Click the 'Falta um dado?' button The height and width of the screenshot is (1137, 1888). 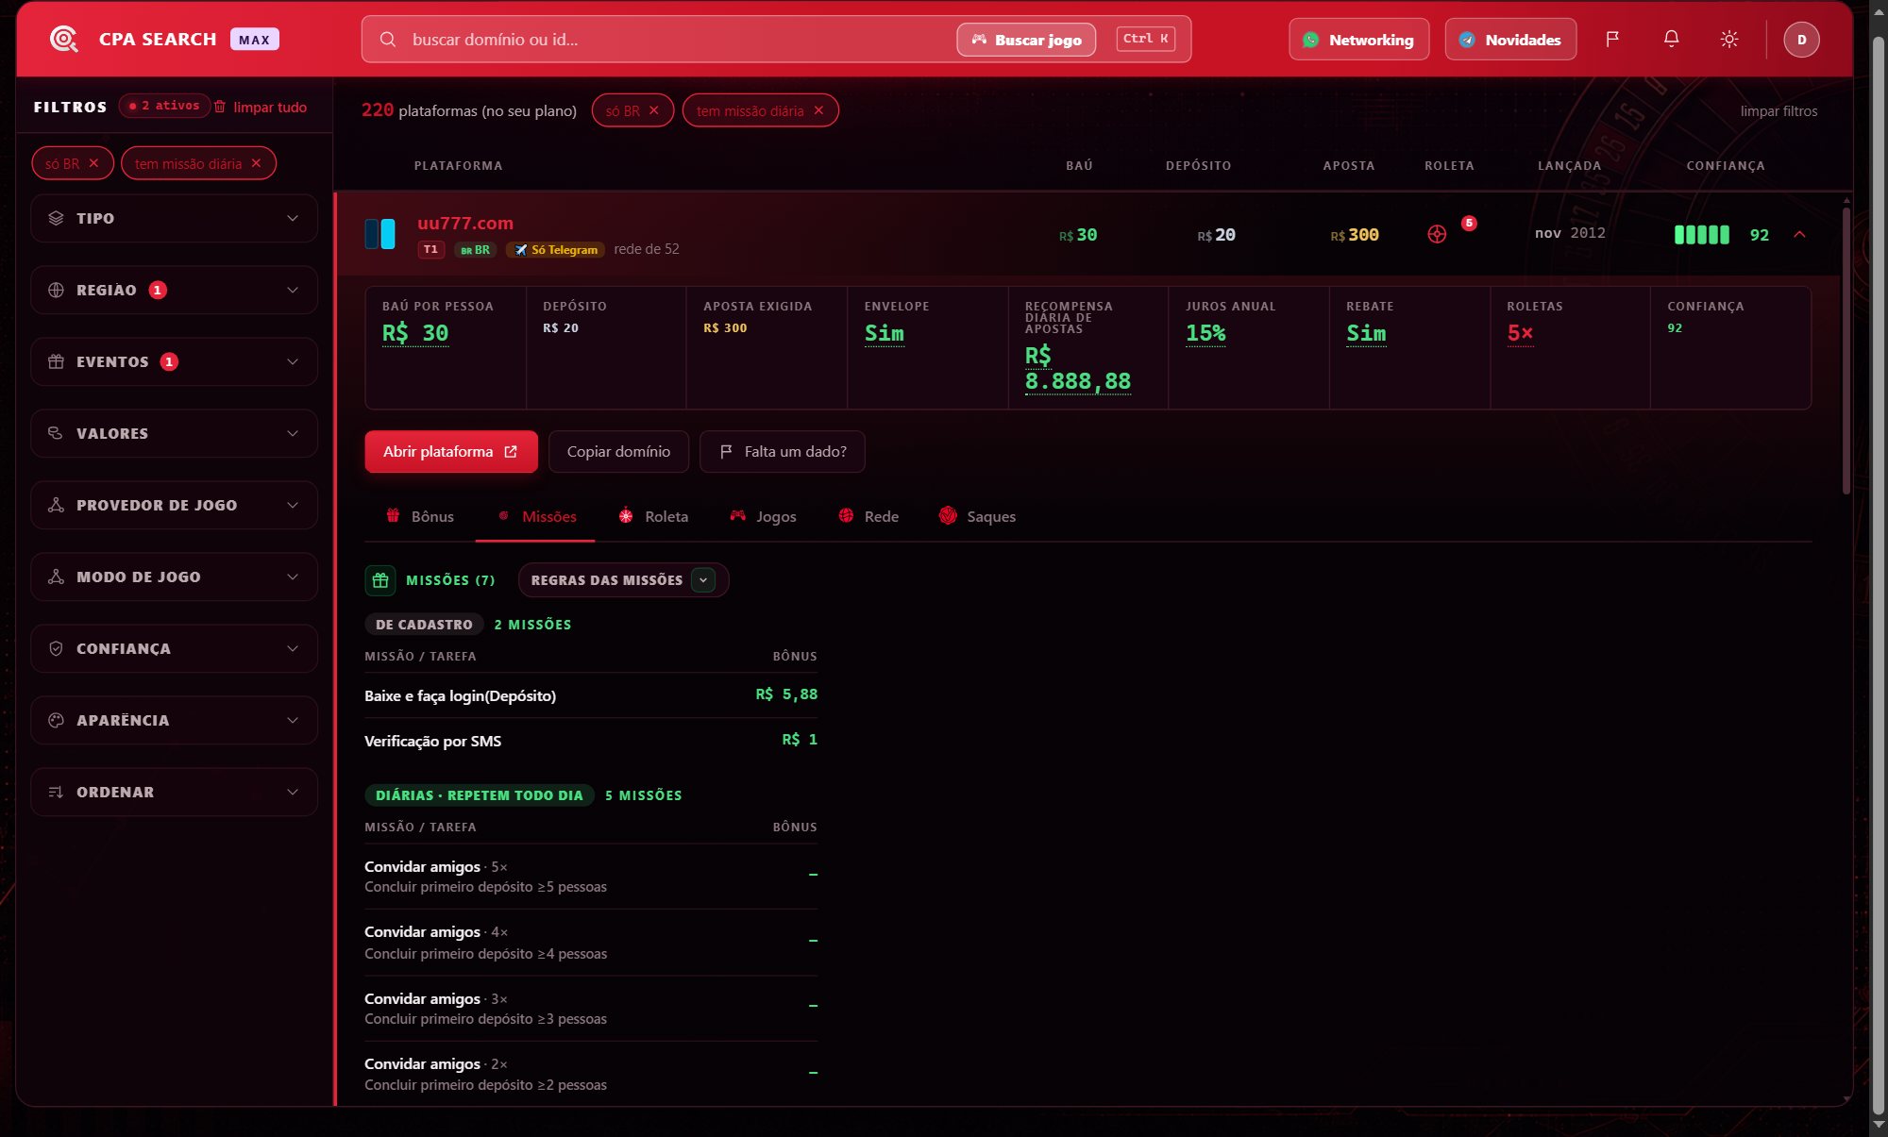point(782,452)
